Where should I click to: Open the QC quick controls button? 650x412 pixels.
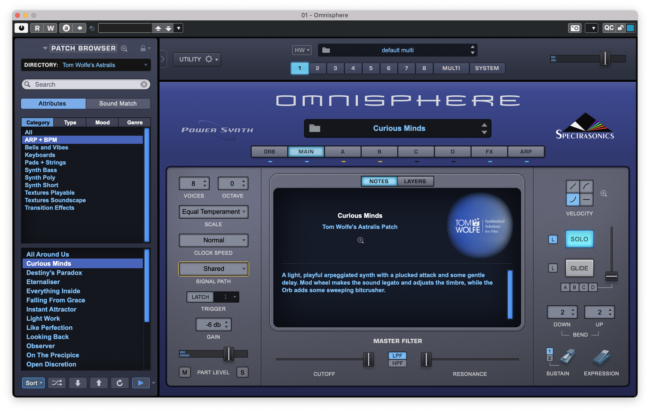pos(609,28)
